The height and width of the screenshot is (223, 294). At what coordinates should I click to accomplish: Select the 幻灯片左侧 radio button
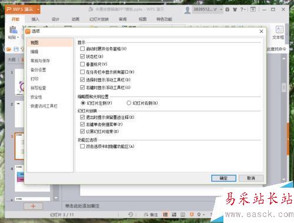83,103
